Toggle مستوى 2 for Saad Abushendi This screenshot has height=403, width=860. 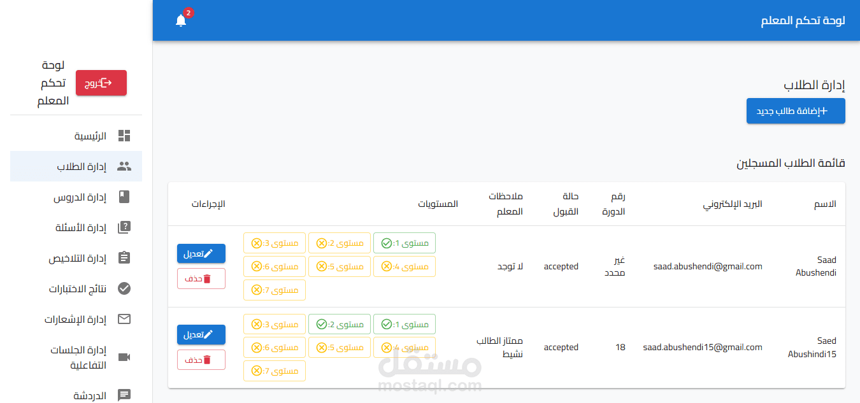[x=340, y=243]
